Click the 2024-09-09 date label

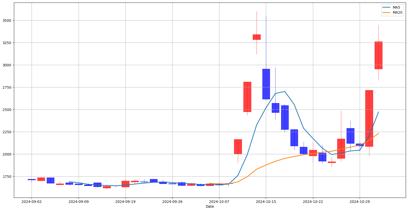tap(79, 202)
